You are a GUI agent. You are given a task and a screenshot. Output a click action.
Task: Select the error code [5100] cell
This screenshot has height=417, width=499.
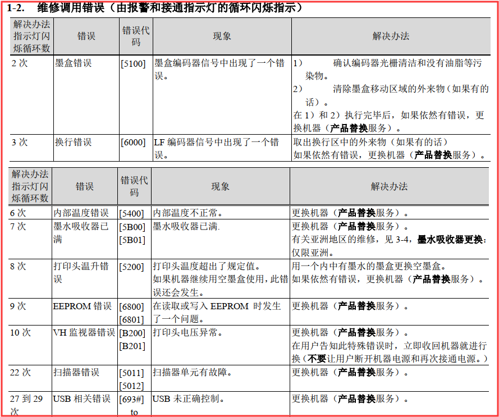[x=133, y=64]
